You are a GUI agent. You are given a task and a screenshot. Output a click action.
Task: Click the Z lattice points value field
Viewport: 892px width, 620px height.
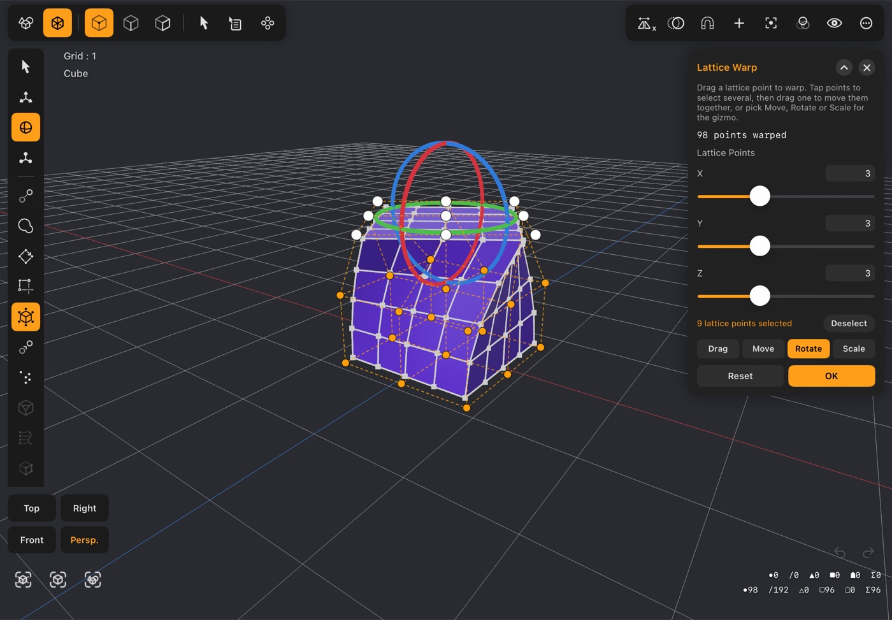[850, 273]
